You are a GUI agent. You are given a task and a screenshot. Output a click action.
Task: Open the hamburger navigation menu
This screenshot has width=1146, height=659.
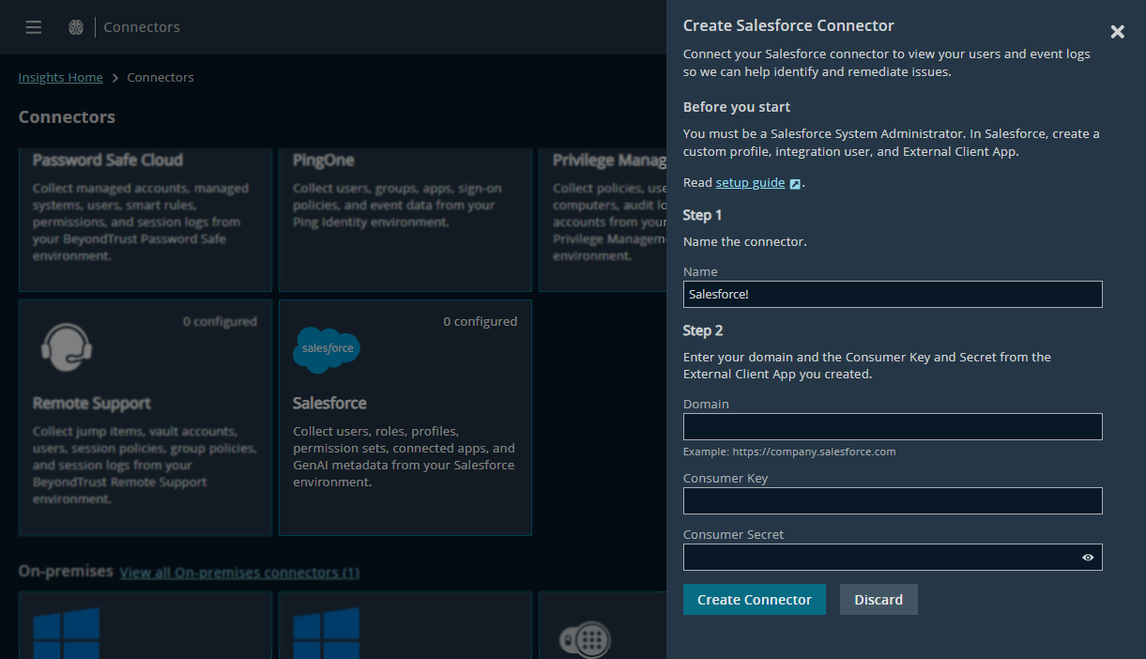[x=34, y=27]
